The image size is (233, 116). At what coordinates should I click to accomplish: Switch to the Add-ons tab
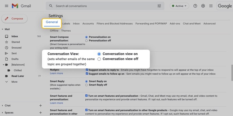(175, 23)
